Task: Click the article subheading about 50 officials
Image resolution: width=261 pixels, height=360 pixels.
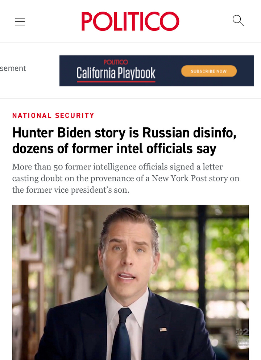Action: 126,178
